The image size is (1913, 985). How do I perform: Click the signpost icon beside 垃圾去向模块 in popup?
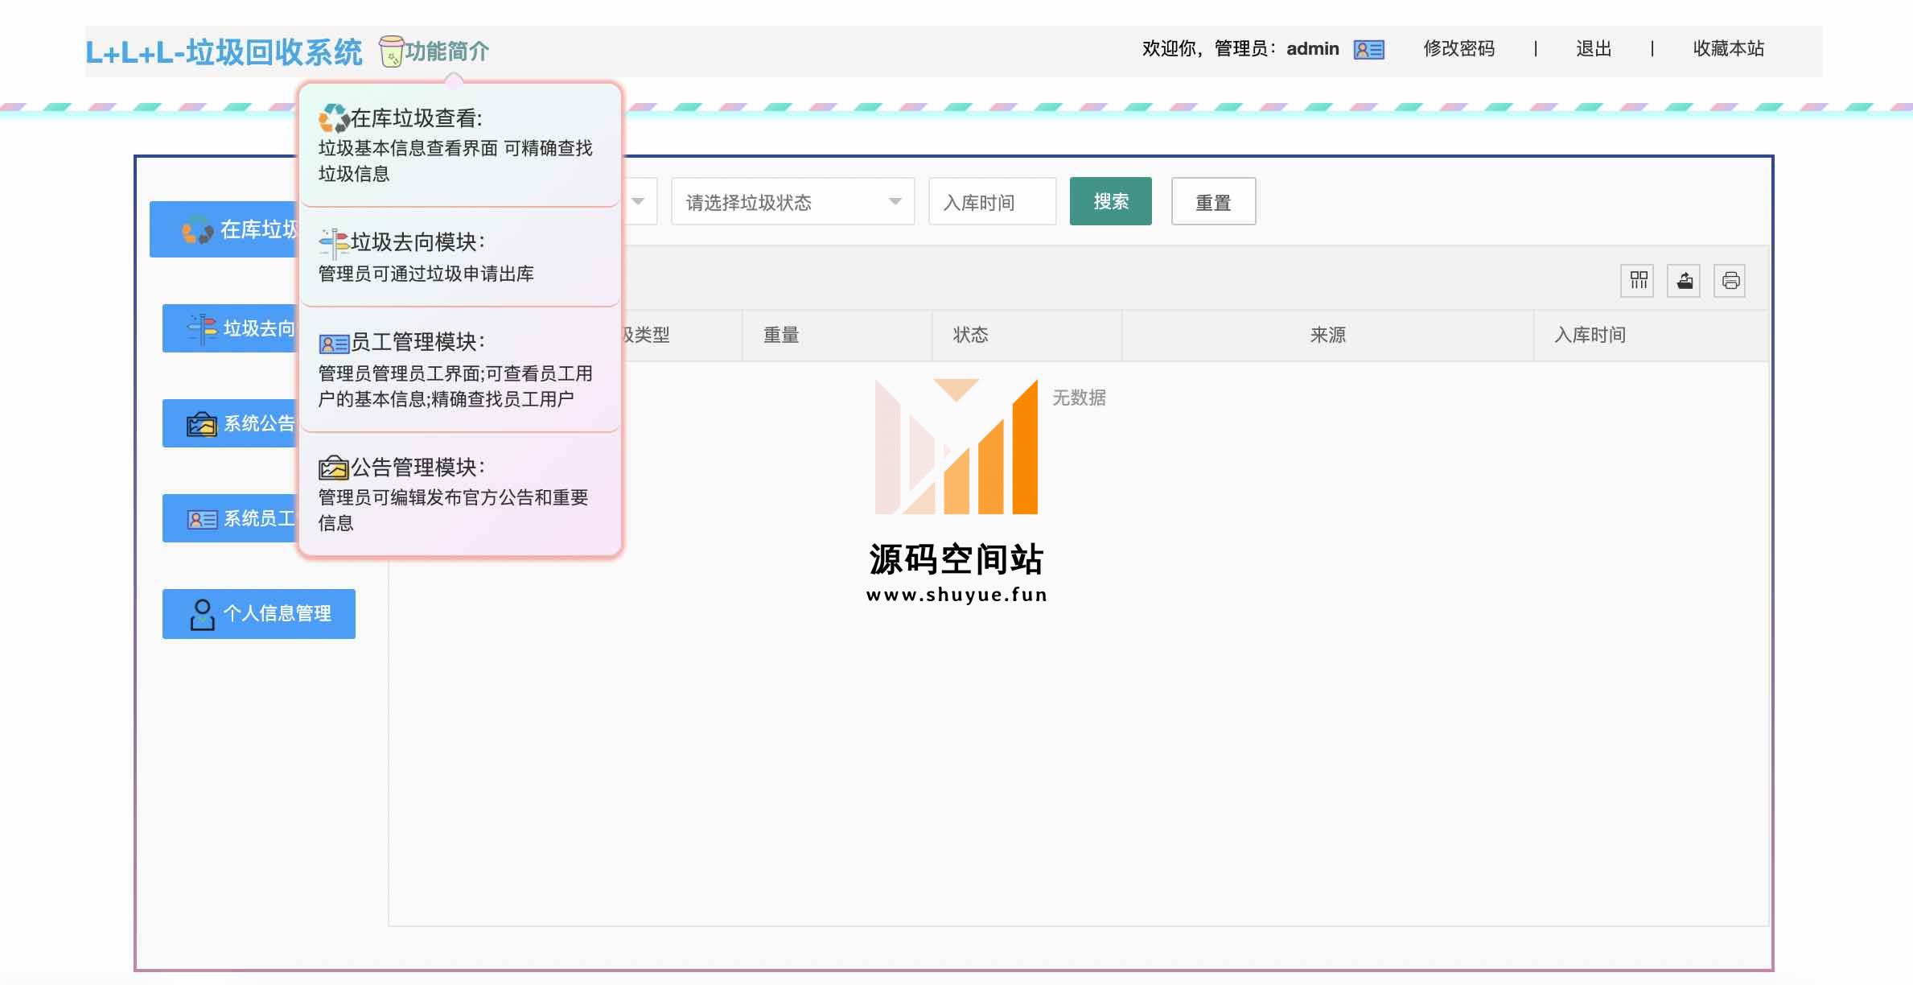(x=334, y=243)
